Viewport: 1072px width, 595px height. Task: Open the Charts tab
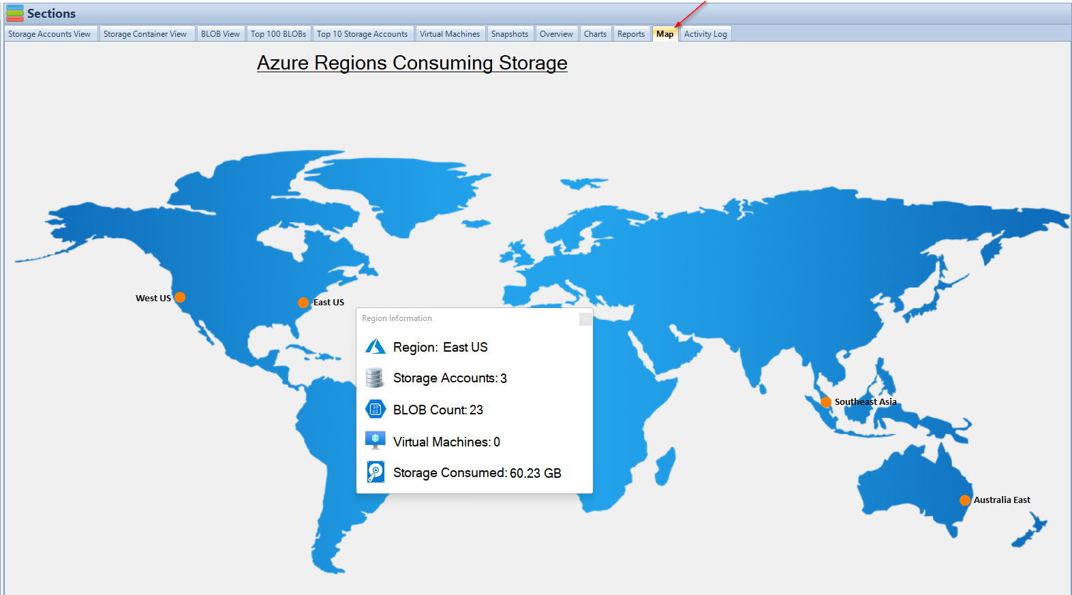tap(595, 34)
